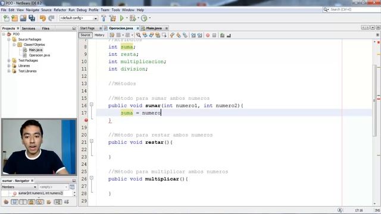Click the red Start Macro Recording icon
The image size is (381, 214).
(208, 36)
